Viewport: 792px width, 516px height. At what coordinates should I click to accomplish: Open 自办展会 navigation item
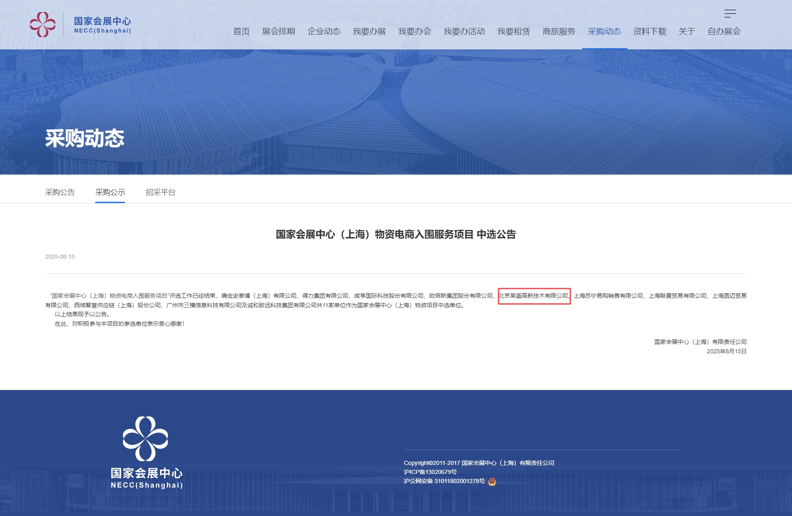724,32
